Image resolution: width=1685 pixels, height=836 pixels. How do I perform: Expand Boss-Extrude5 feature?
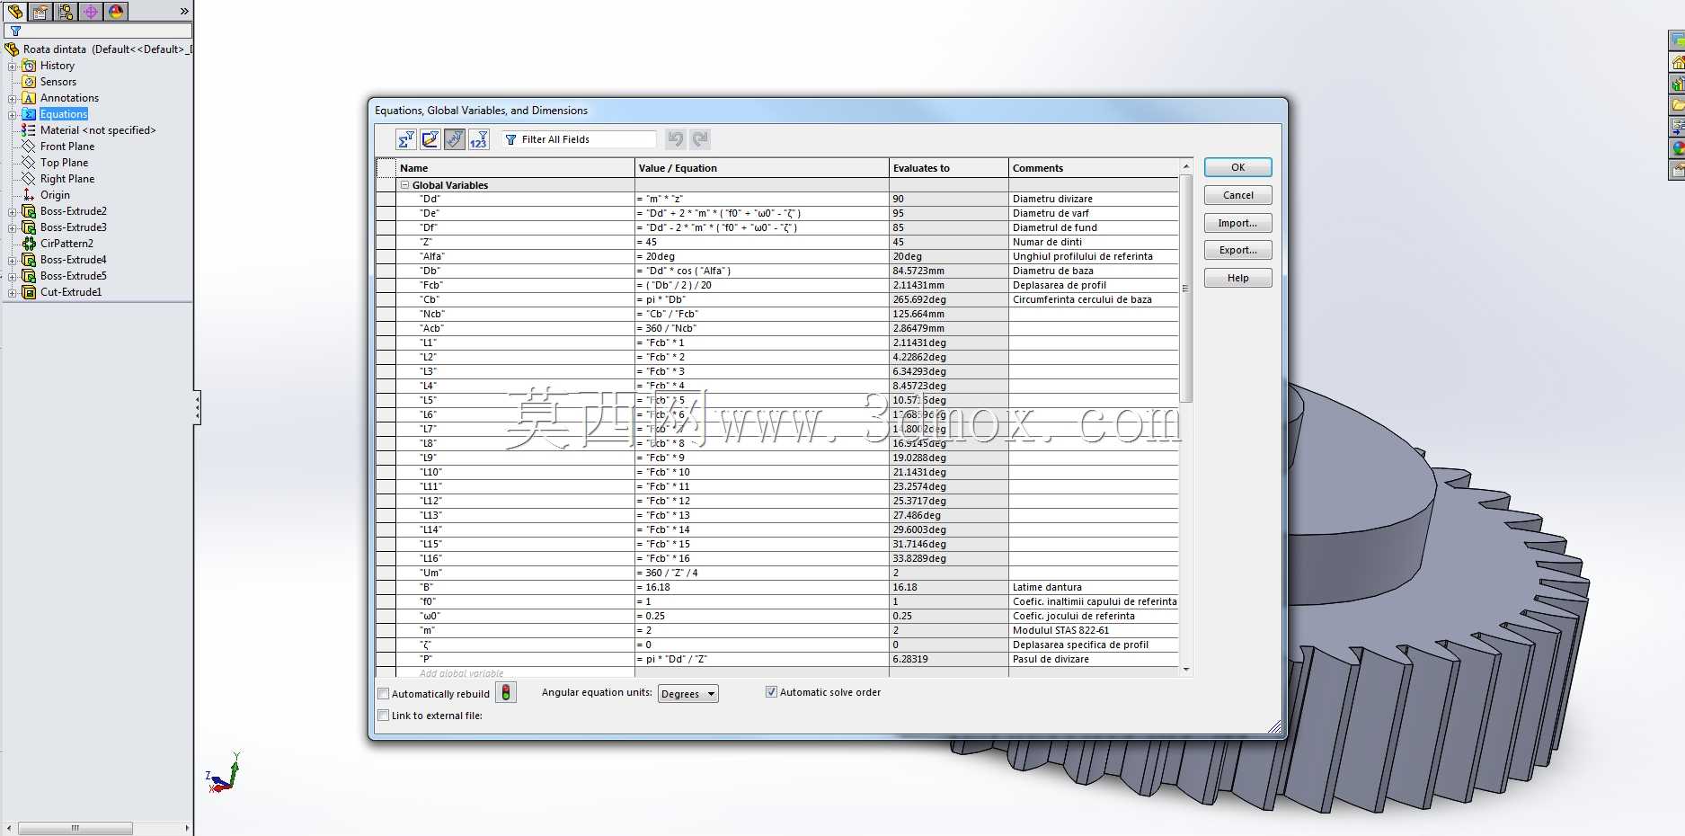point(13,277)
